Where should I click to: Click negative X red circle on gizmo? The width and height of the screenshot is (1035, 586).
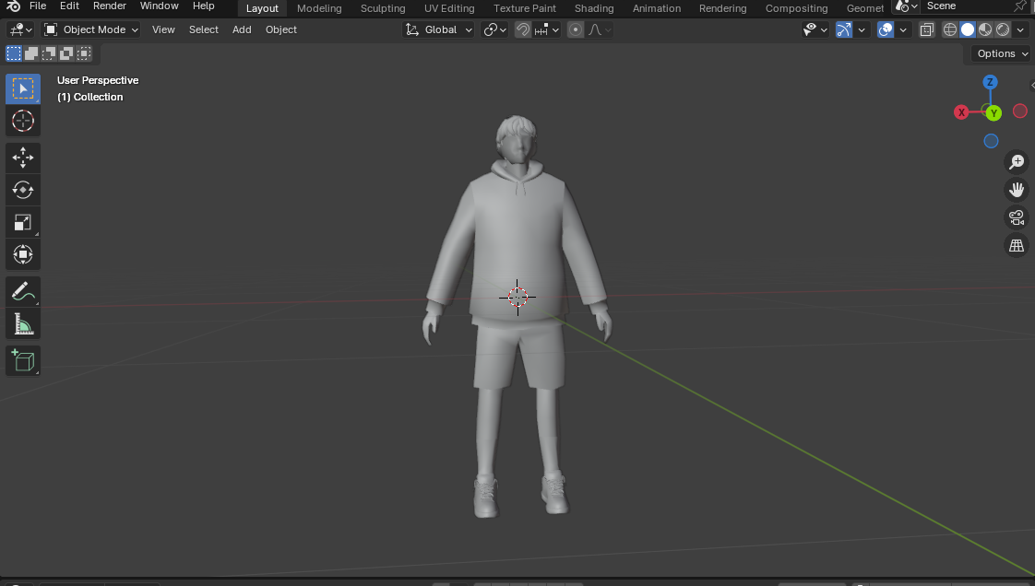click(1020, 111)
